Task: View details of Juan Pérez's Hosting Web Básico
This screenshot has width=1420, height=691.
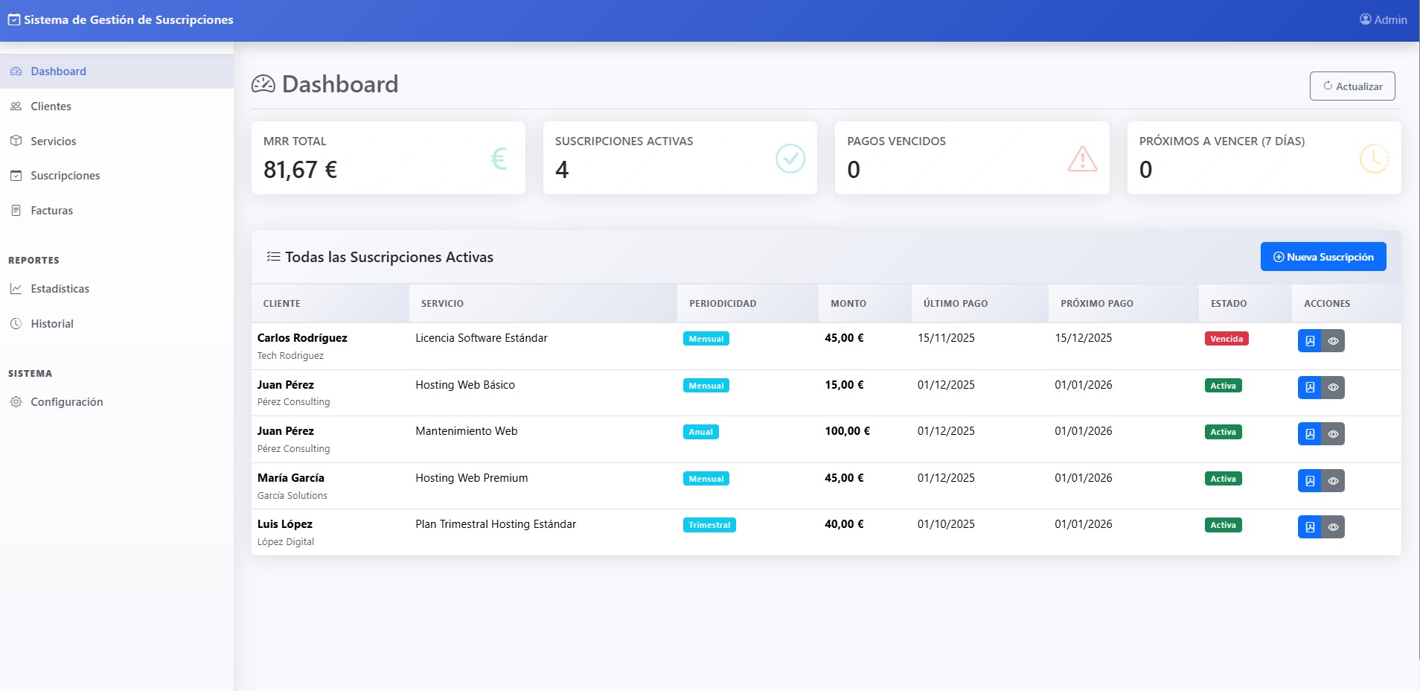Action: pyautogui.click(x=1333, y=387)
